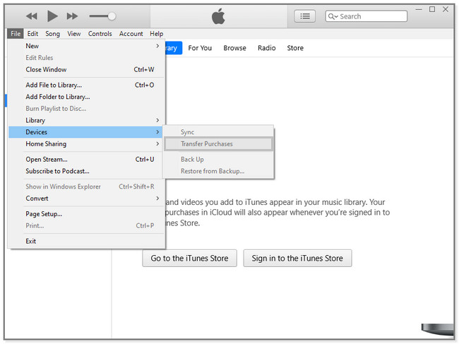Click the list view icon button
The width and height of the screenshot is (459, 344).
click(x=304, y=16)
